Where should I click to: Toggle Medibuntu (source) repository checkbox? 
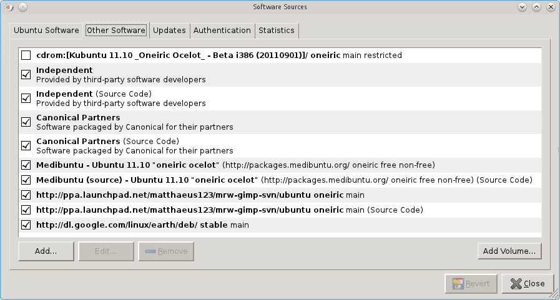coord(26,180)
